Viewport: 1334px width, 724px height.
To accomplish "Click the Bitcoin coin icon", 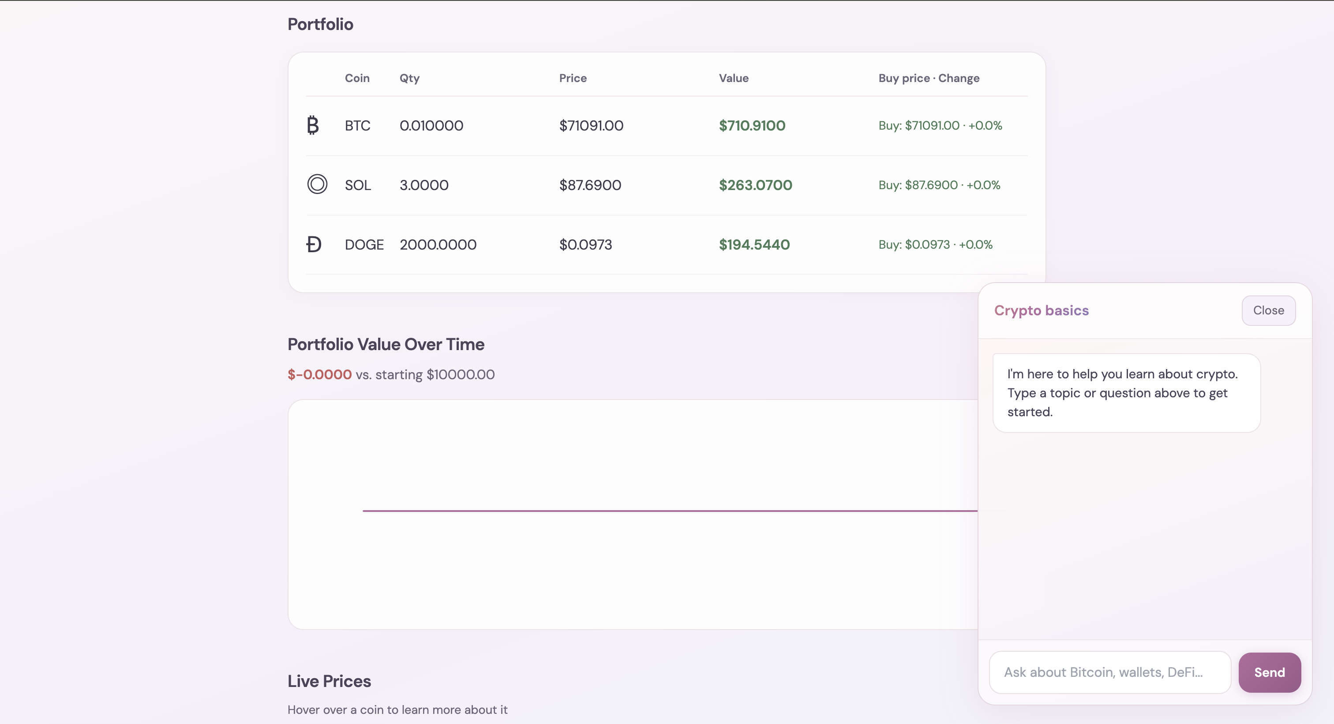I will coord(313,125).
